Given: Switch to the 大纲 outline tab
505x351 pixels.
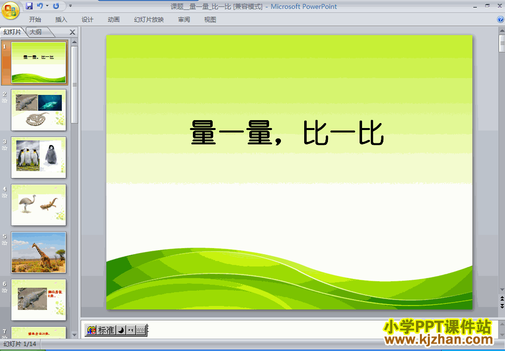Looking at the screenshot, I should [36, 32].
